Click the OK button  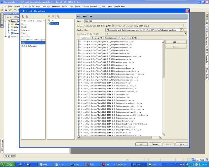tap(141, 145)
